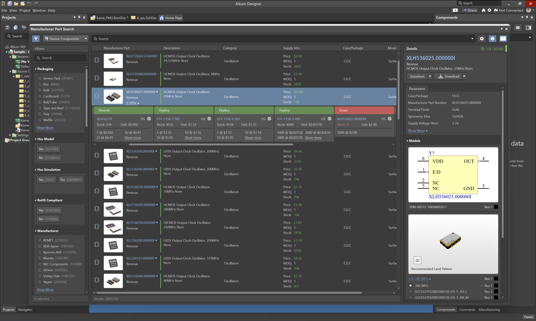
Task: Click the Filters search field
Action: coord(61,58)
